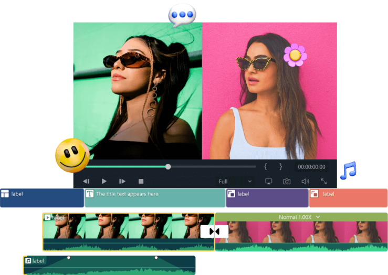Click the blue music notes sticker
This screenshot has height=275, width=388.
(348, 170)
